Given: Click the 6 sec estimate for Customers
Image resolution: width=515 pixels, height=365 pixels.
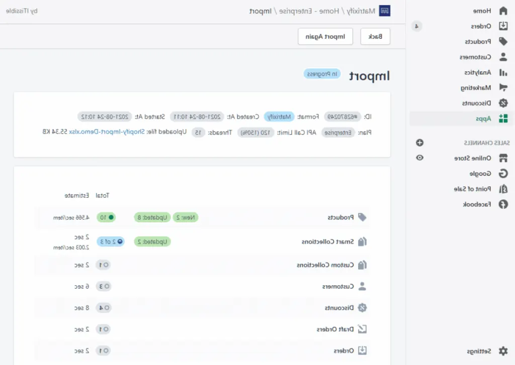Looking at the screenshot, I should tap(82, 287).
